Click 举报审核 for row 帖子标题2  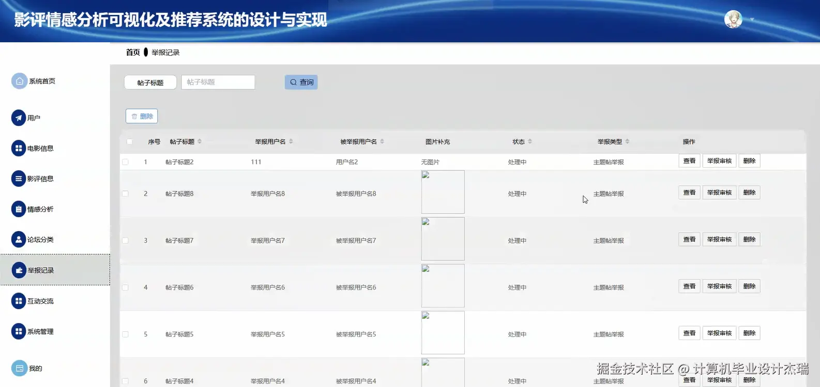(719, 161)
